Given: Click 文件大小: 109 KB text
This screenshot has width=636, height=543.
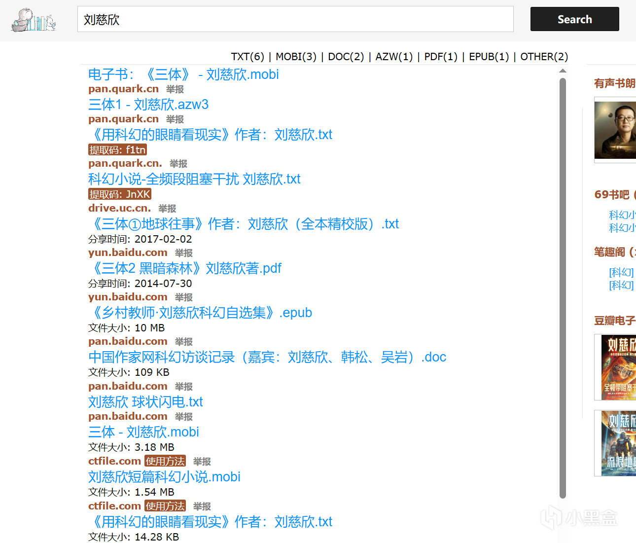Looking at the screenshot, I should [129, 372].
